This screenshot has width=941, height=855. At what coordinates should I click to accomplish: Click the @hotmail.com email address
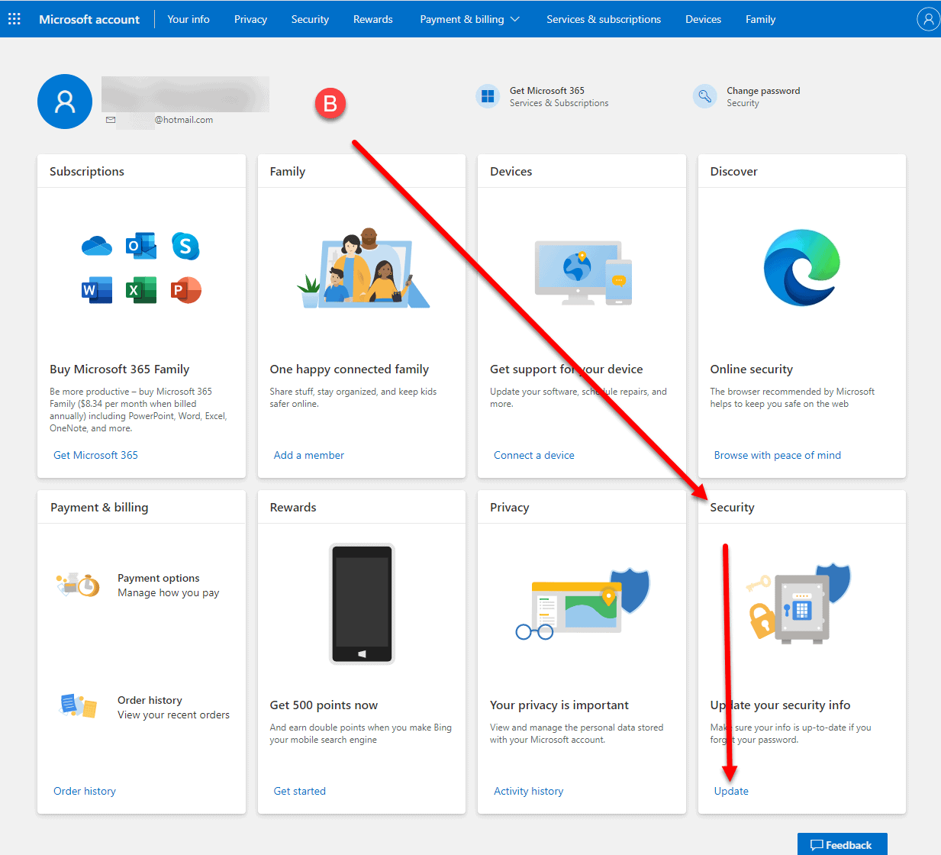[x=184, y=120]
